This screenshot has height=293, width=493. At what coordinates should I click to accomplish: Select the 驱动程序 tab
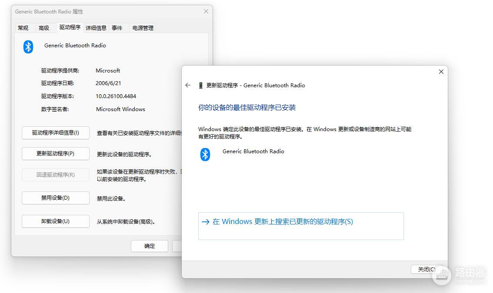click(70, 27)
